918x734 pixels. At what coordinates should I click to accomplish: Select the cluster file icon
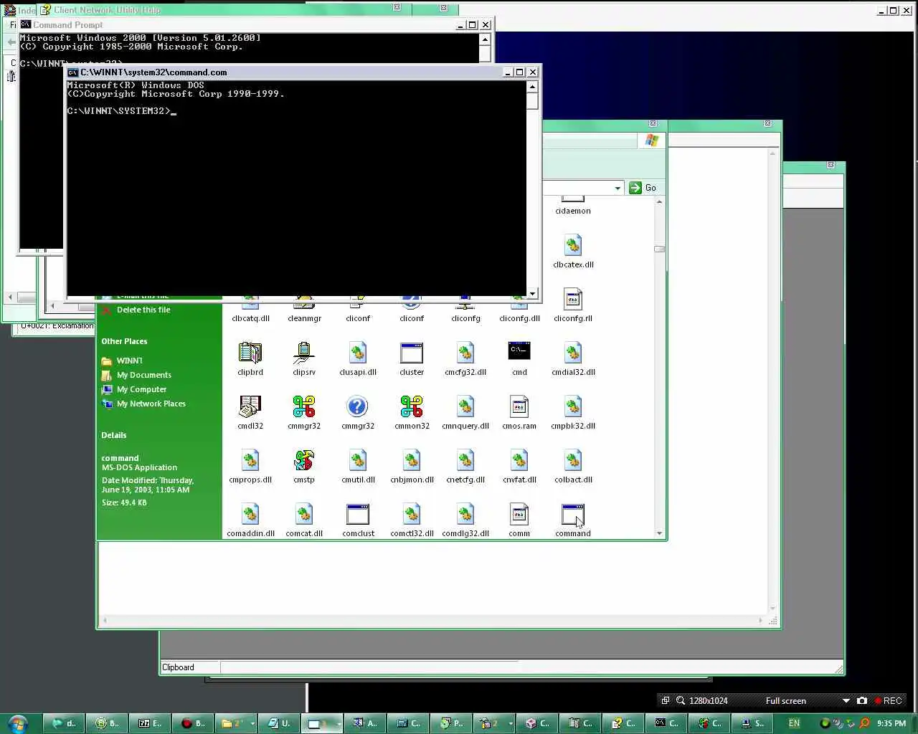412,352
